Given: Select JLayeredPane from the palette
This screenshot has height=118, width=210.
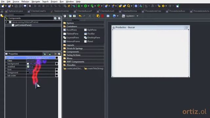Looking at the screenshot, I should pyautogui.click(x=71, y=38).
